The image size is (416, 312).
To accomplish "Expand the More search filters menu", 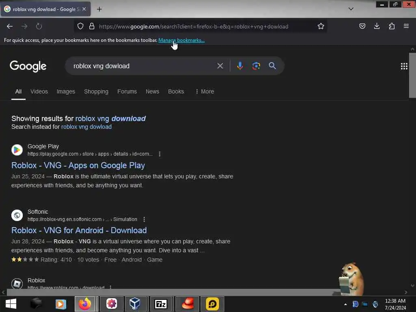I will click(205, 91).
